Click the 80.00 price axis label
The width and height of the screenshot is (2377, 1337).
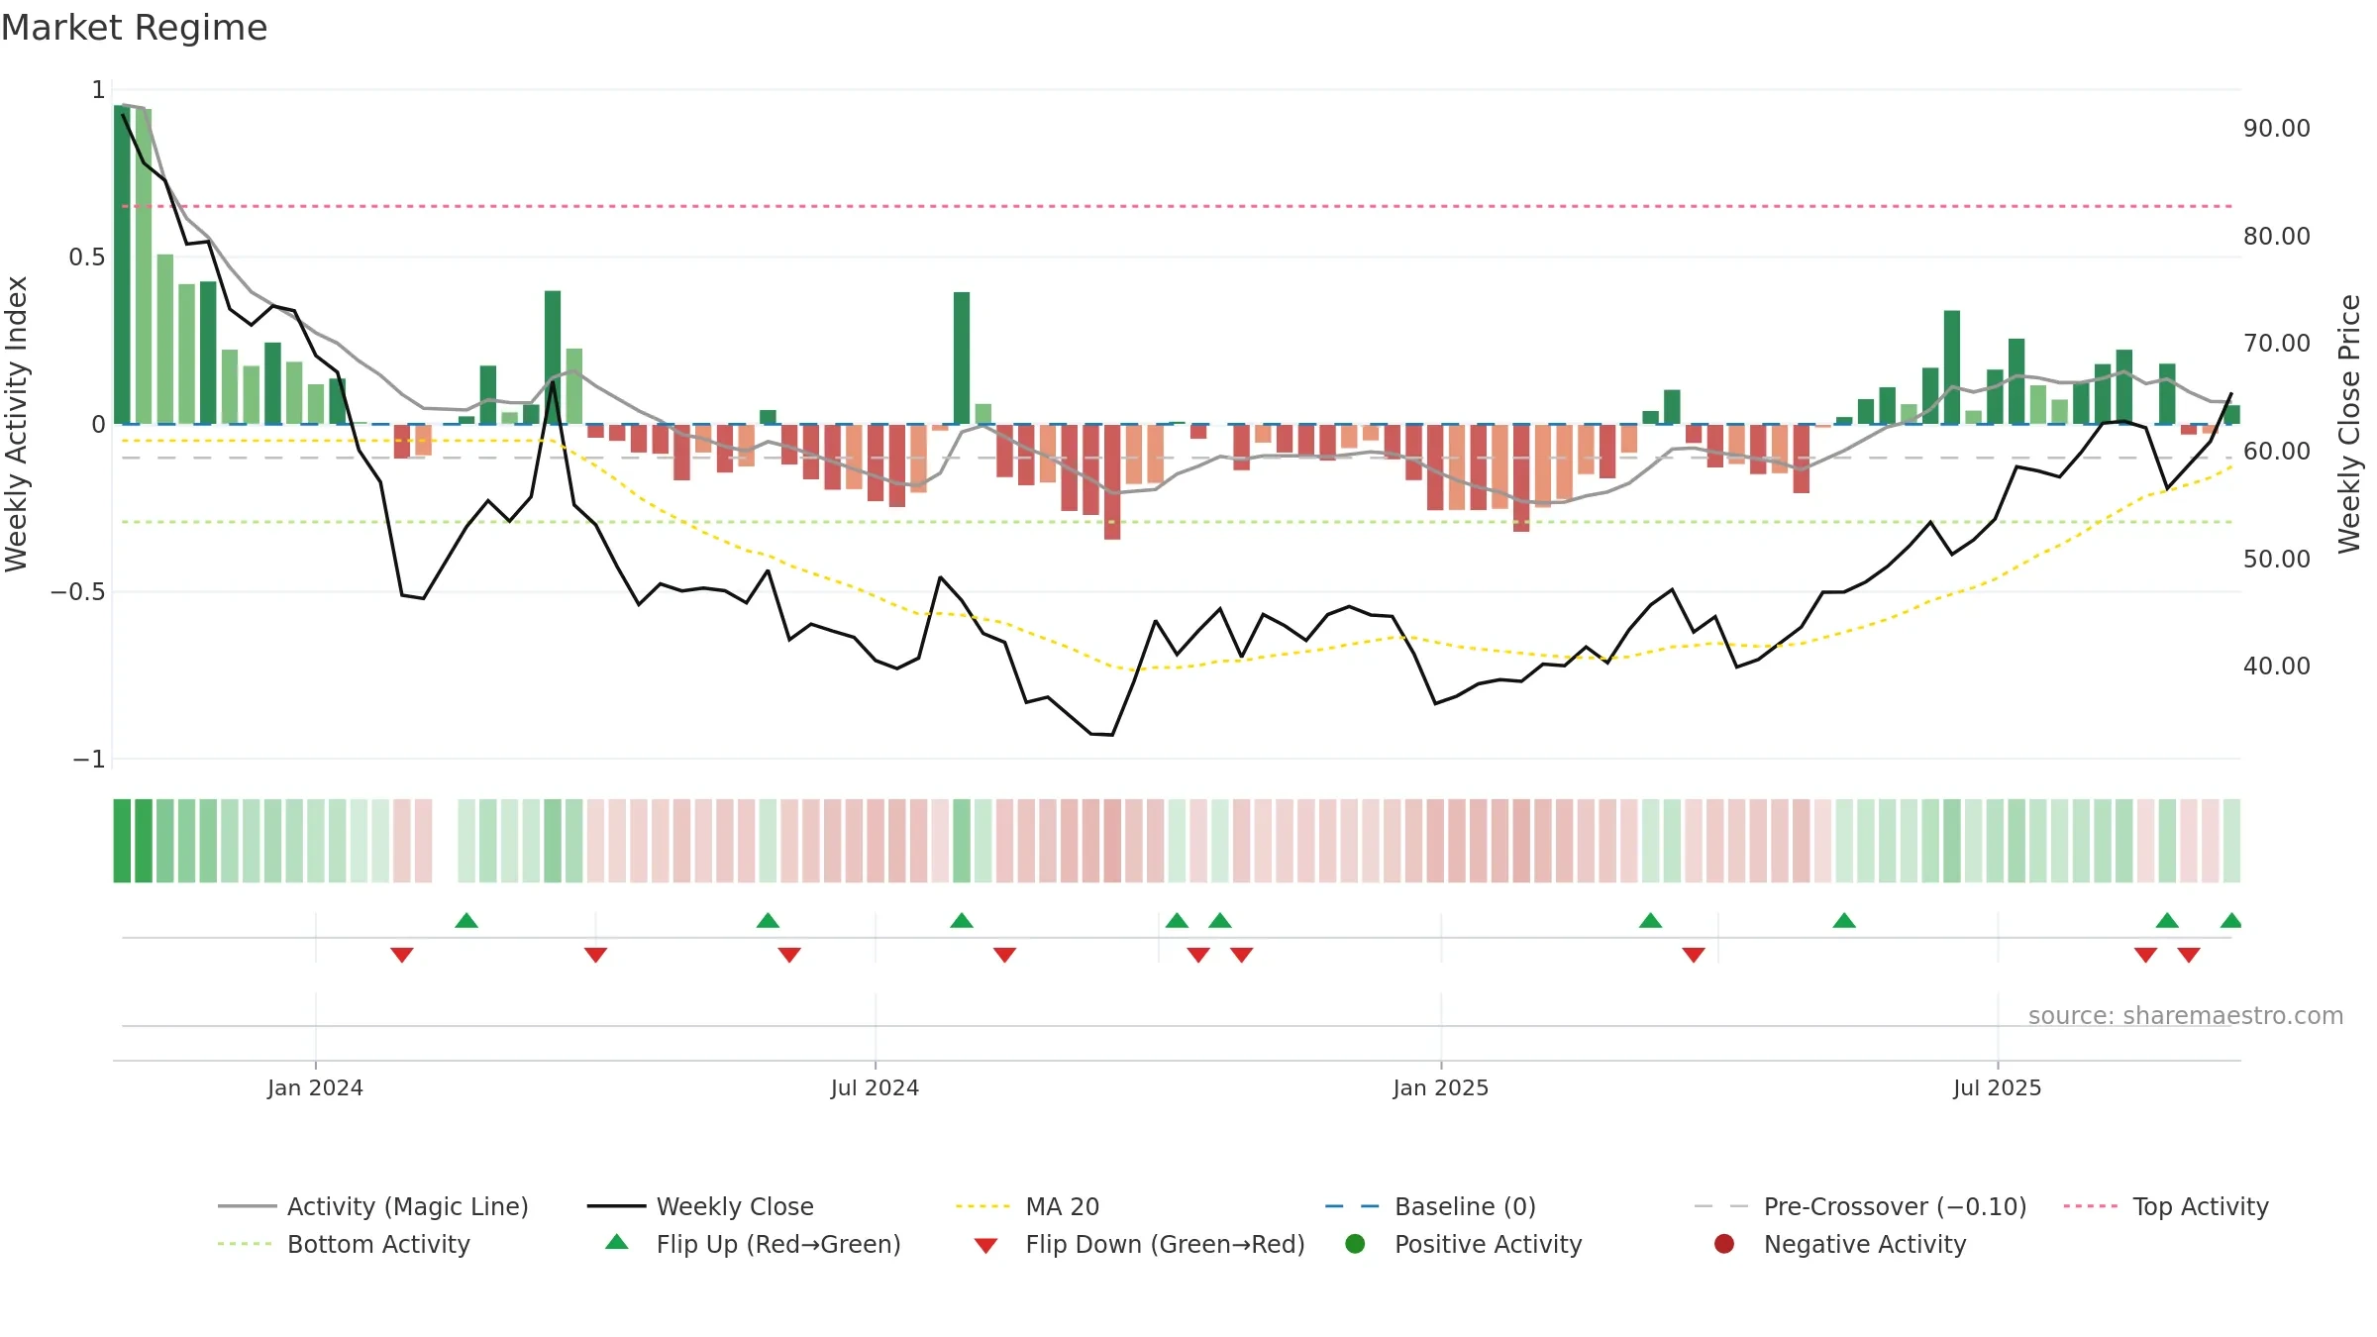pos(2277,236)
